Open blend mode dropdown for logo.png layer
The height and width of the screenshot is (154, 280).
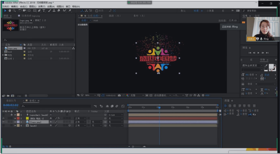(x=80, y=122)
